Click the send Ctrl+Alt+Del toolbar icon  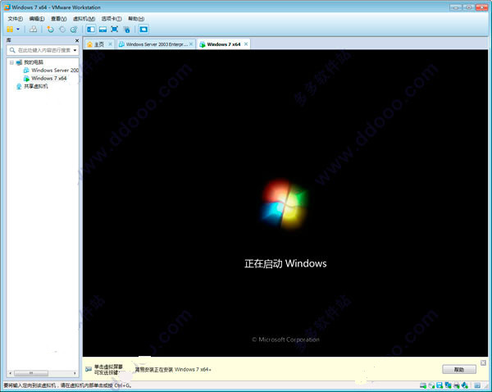pyautogui.click(x=33, y=30)
